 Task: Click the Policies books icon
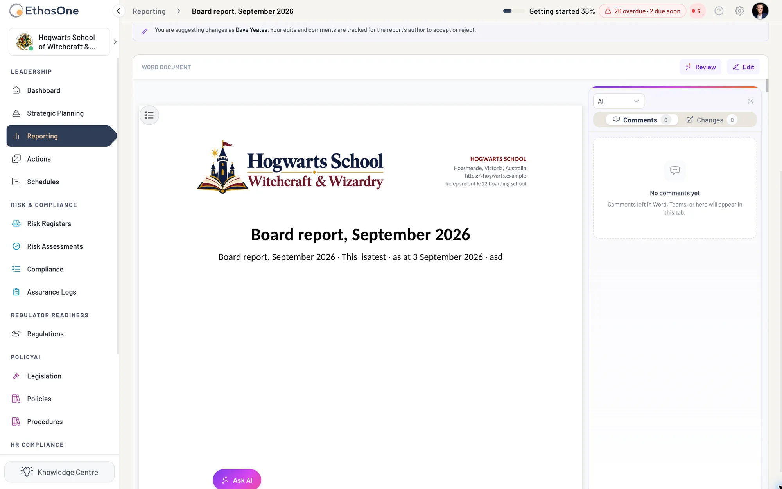pos(16,399)
